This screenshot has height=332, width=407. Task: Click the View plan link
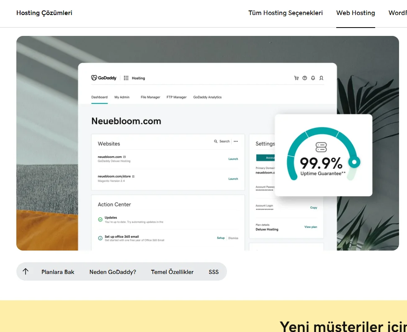pyautogui.click(x=311, y=227)
